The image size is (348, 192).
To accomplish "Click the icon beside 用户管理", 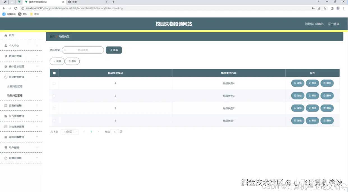I will pos(6,148).
